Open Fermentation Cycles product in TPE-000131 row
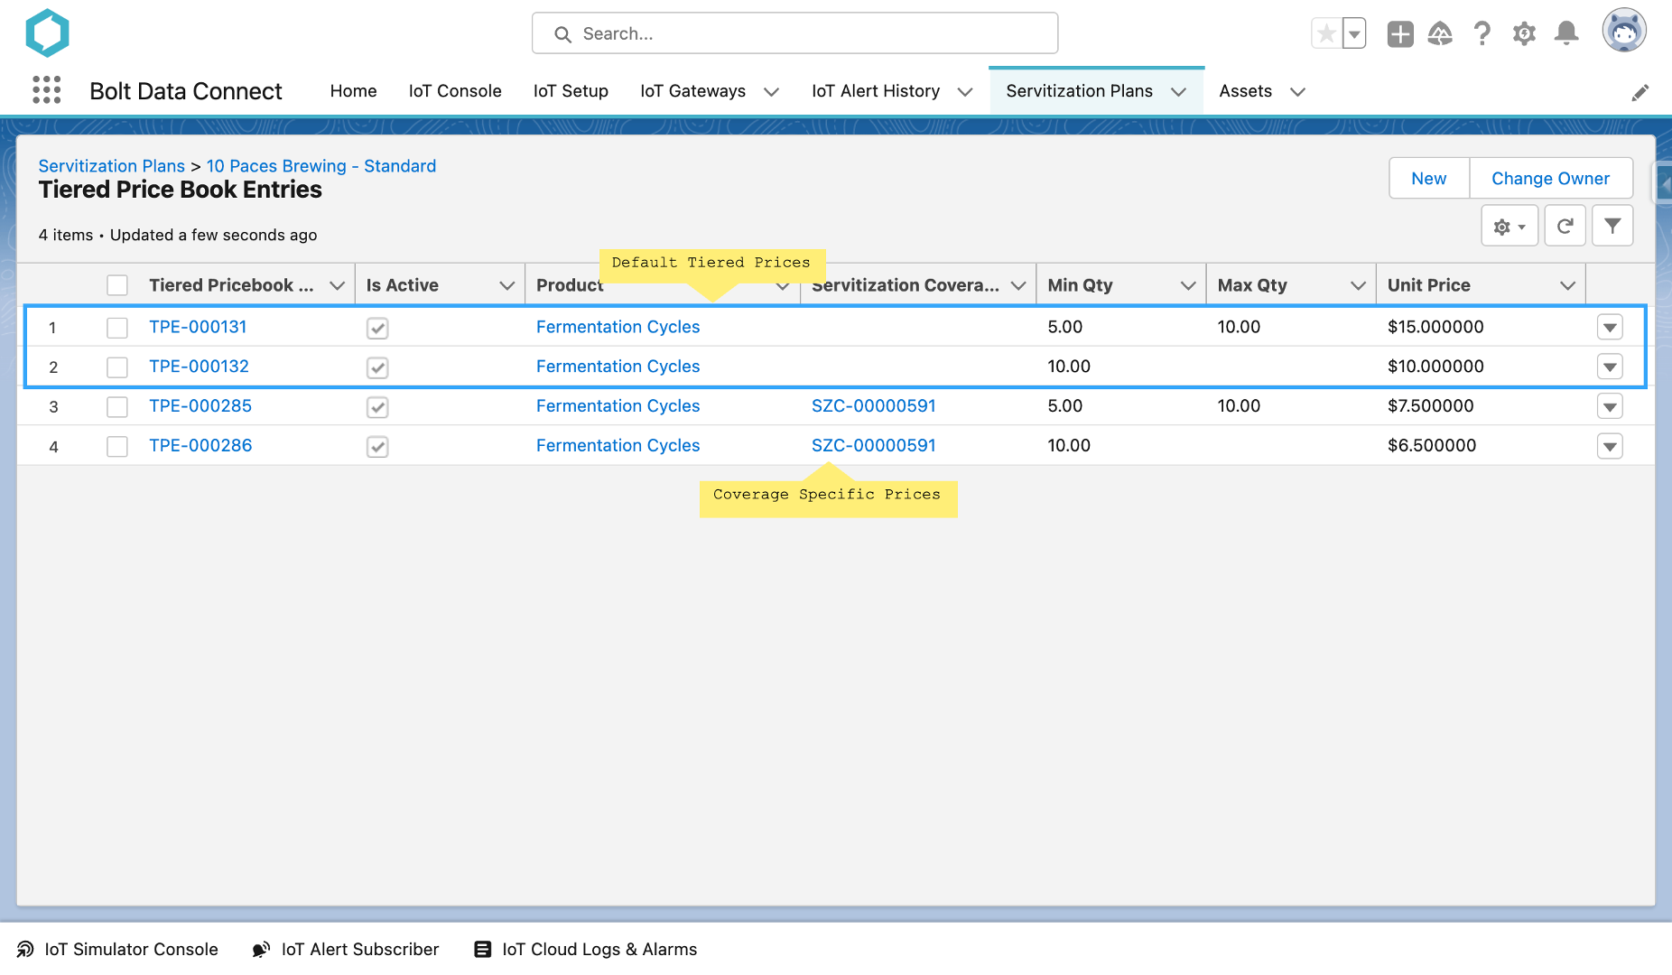The height and width of the screenshot is (975, 1672). tap(618, 327)
